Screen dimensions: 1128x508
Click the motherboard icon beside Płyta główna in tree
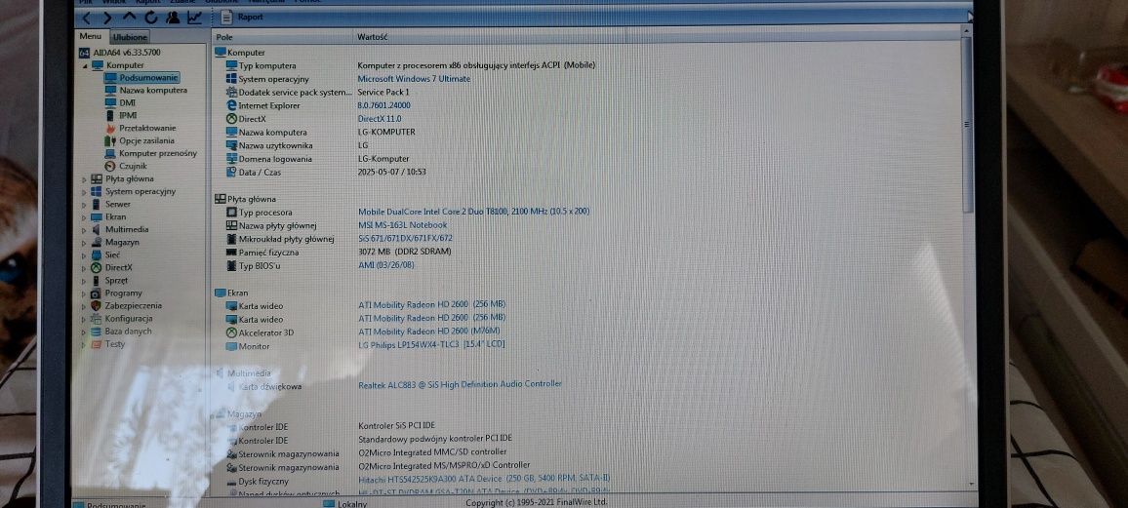96,178
